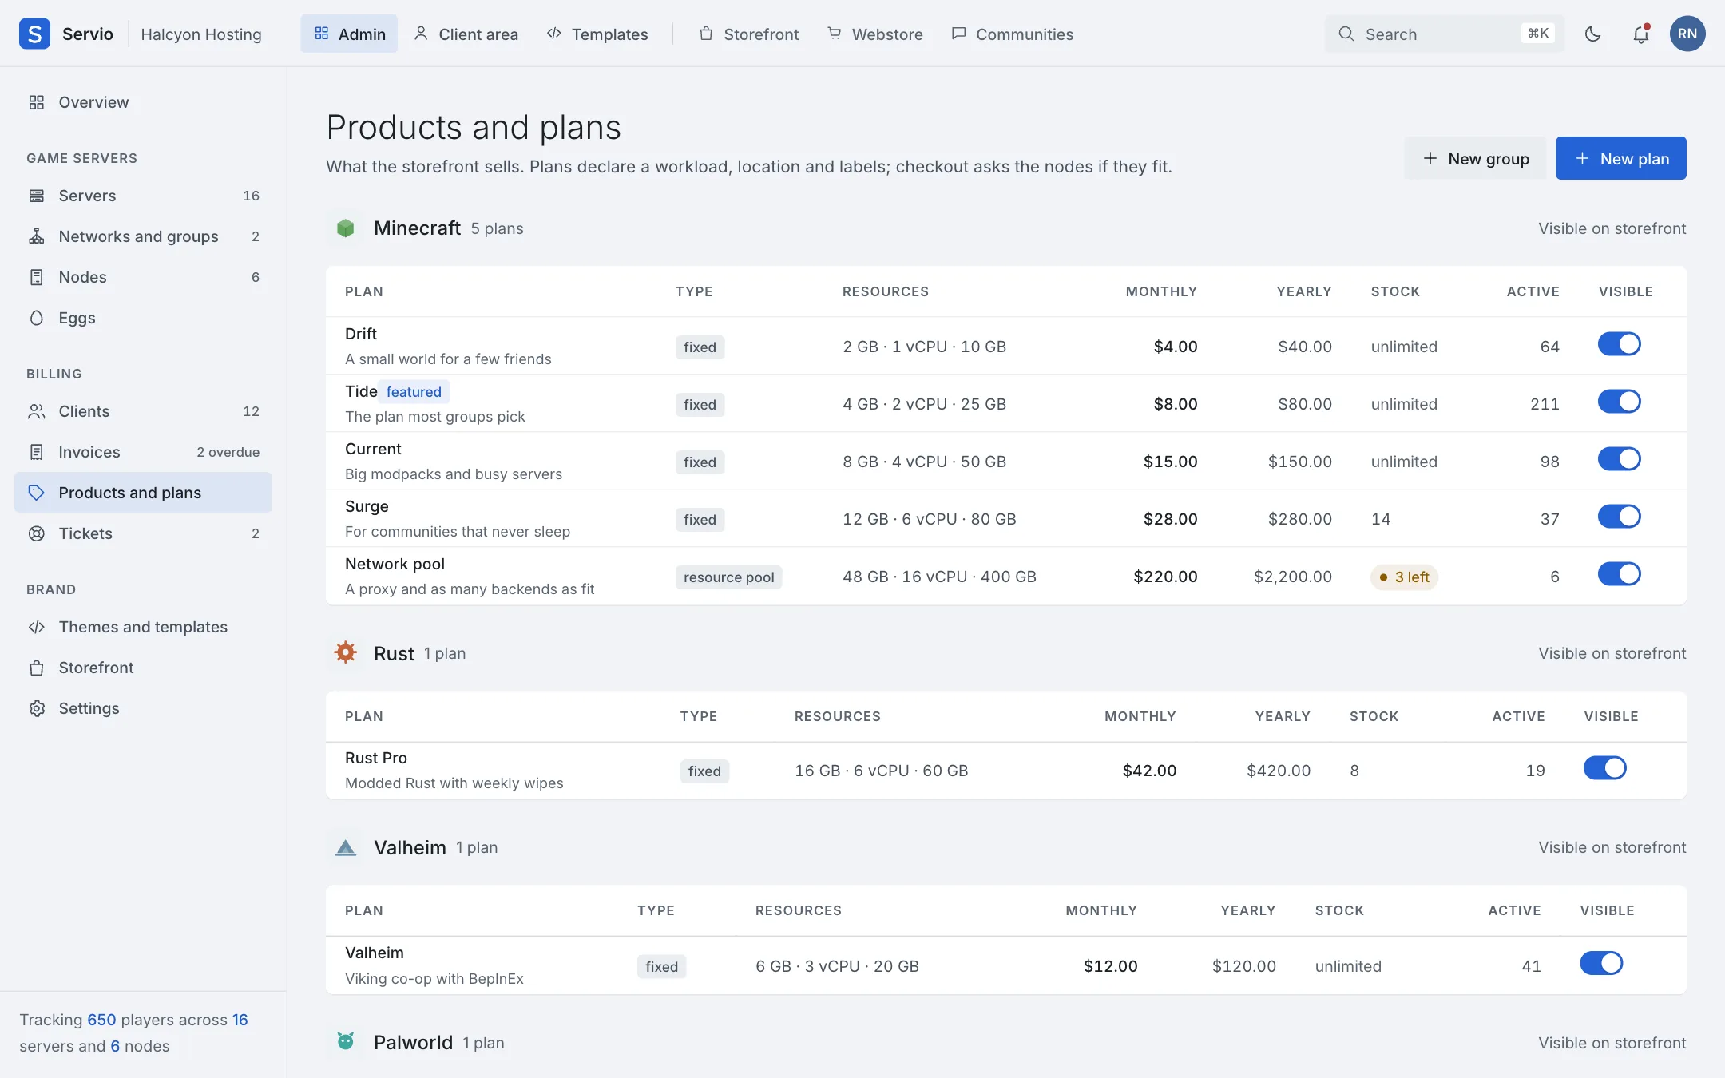Toggle visibility of Valheim plan
This screenshot has width=1725, height=1078.
[x=1601, y=963]
